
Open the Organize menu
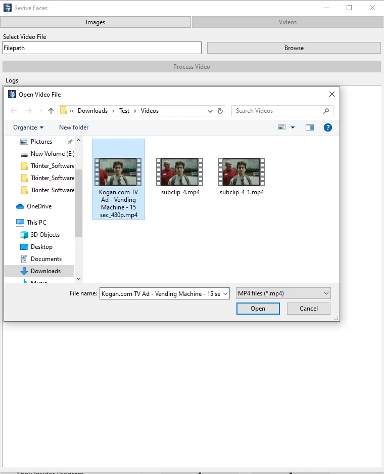[28, 127]
